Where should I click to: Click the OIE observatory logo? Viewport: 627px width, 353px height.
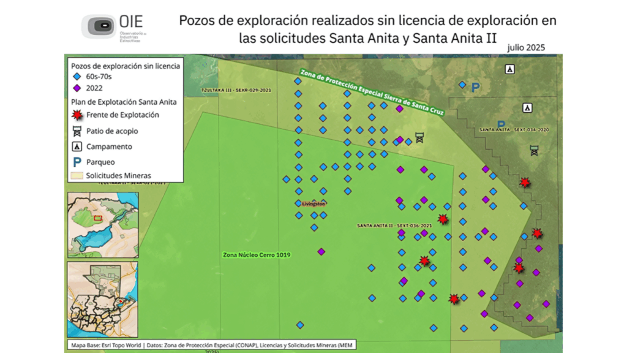point(114,28)
